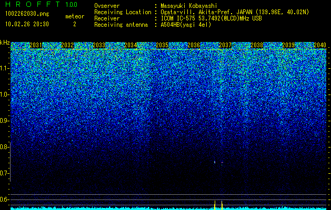Click the Receiving antenna label
Screen dimensions: 331x210
point(121,25)
